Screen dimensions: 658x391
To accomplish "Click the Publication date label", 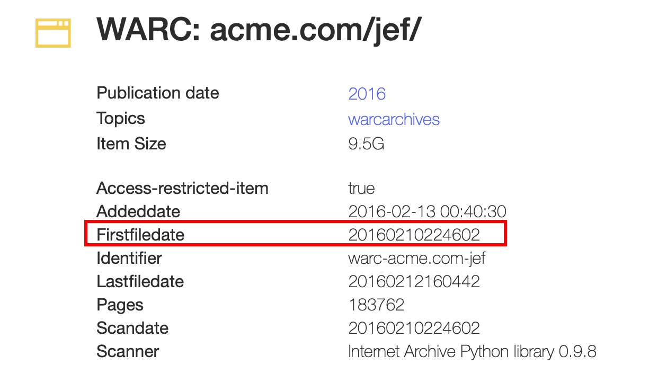I will click(x=157, y=93).
